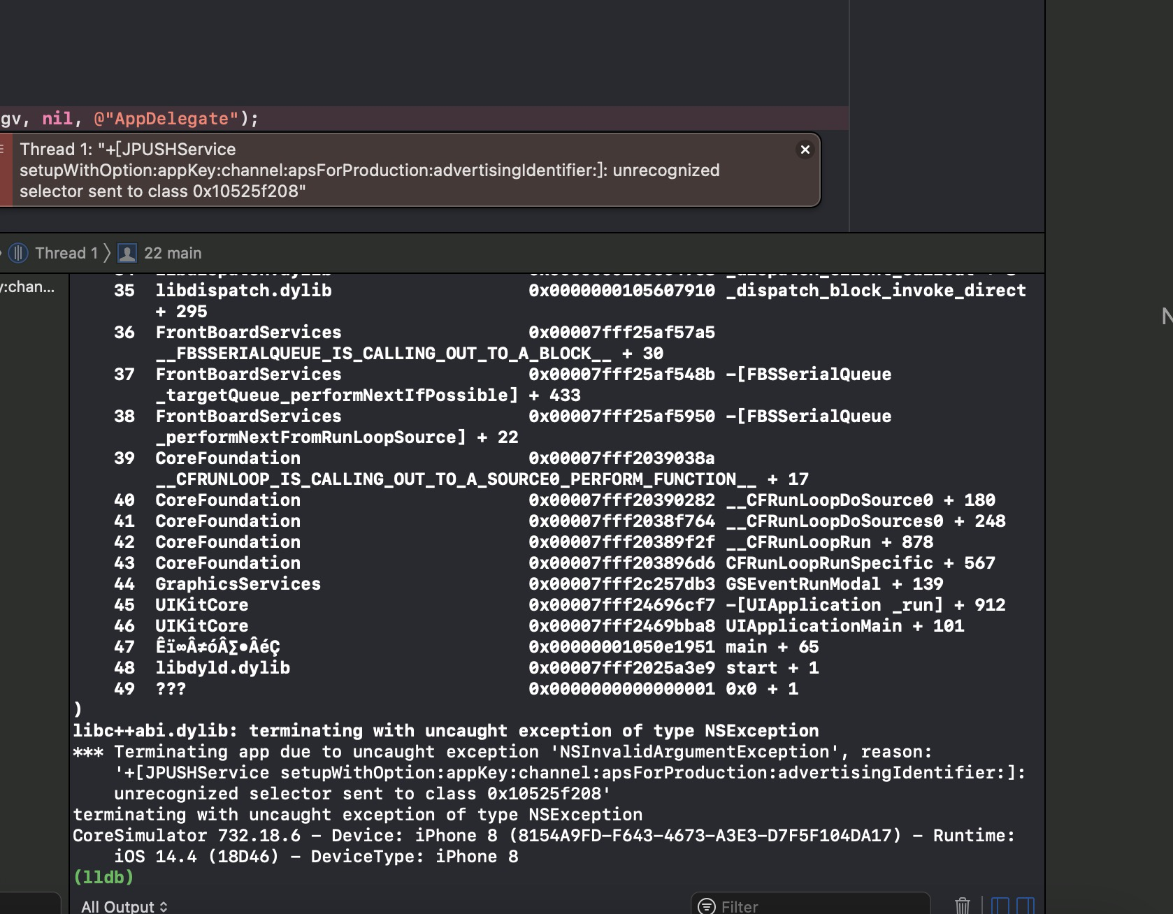Screen dimensions: 1173x914
Task: Click the nil keyword in code line
Action: click(x=57, y=119)
